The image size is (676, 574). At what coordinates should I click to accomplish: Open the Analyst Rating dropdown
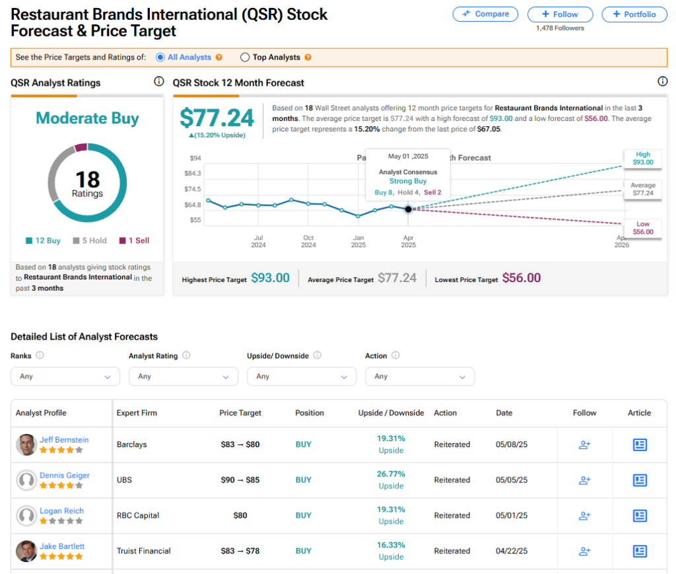[x=184, y=376]
